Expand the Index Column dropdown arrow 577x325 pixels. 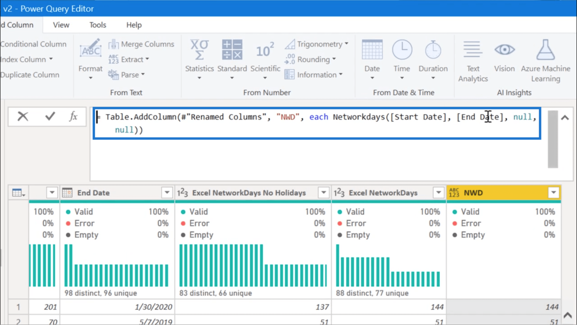(x=51, y=59)
